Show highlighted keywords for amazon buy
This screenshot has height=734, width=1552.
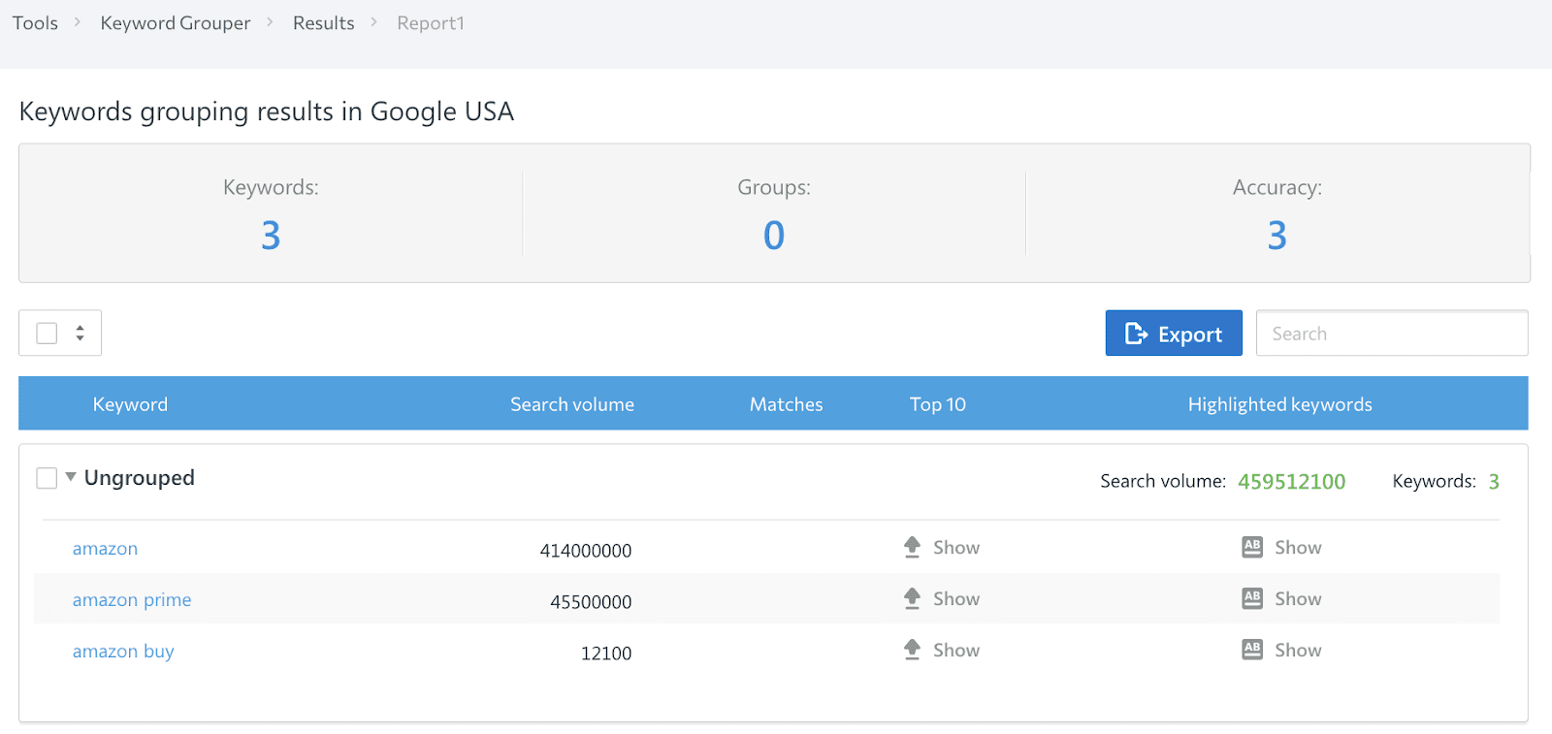1298,651
